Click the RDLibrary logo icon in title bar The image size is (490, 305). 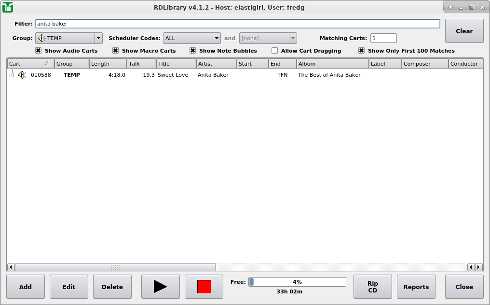tap(8, 7)
